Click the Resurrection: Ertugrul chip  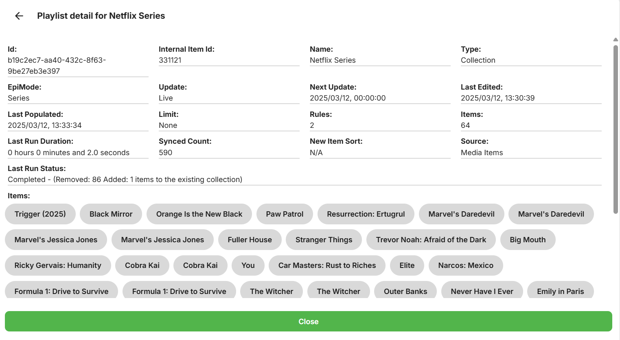(366, 214)
